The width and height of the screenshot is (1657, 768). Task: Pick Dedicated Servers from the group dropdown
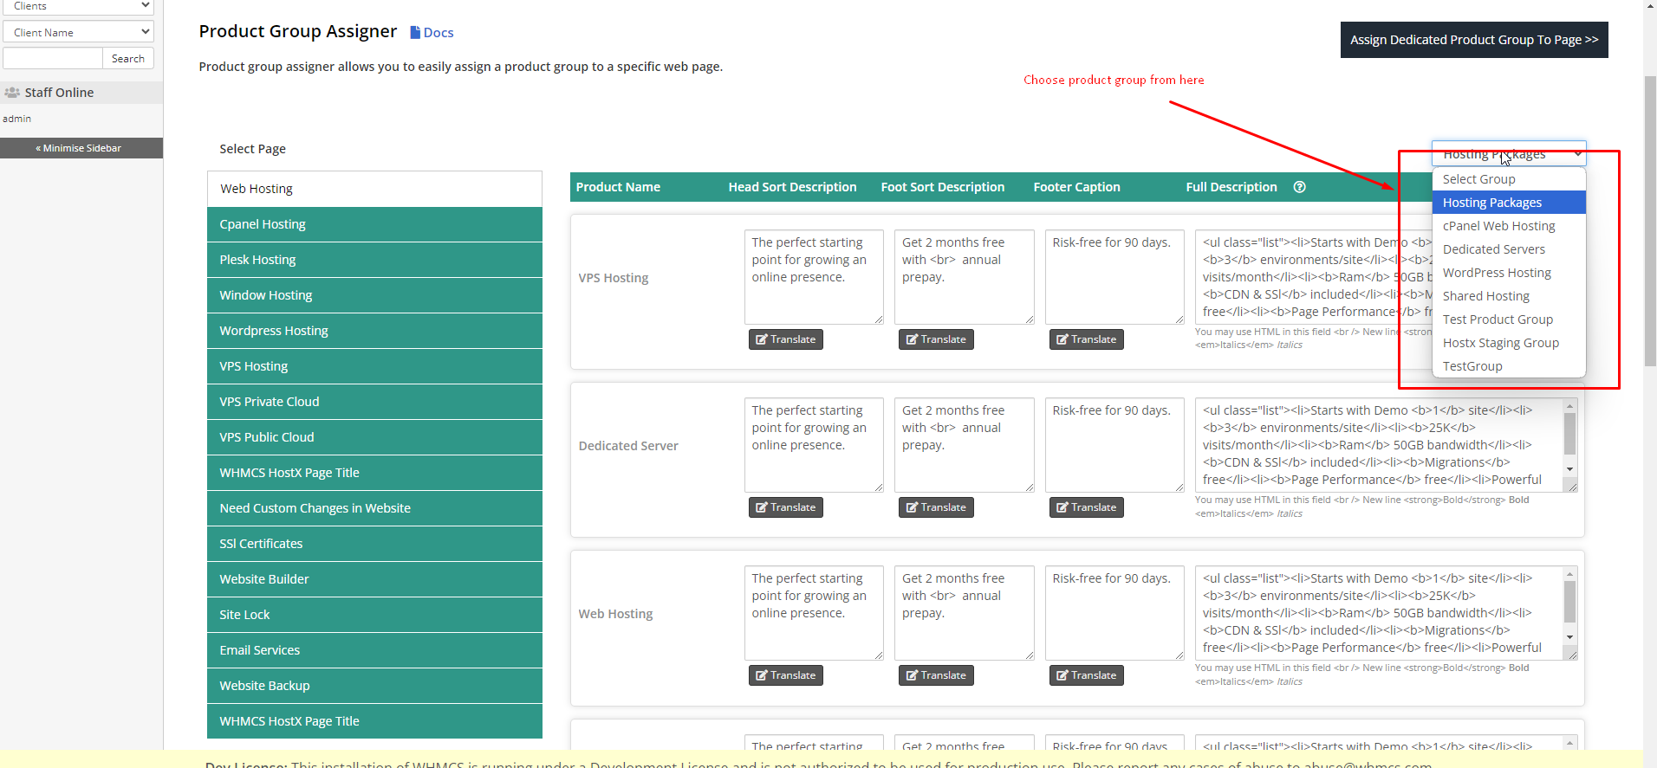coord(1493,249)
